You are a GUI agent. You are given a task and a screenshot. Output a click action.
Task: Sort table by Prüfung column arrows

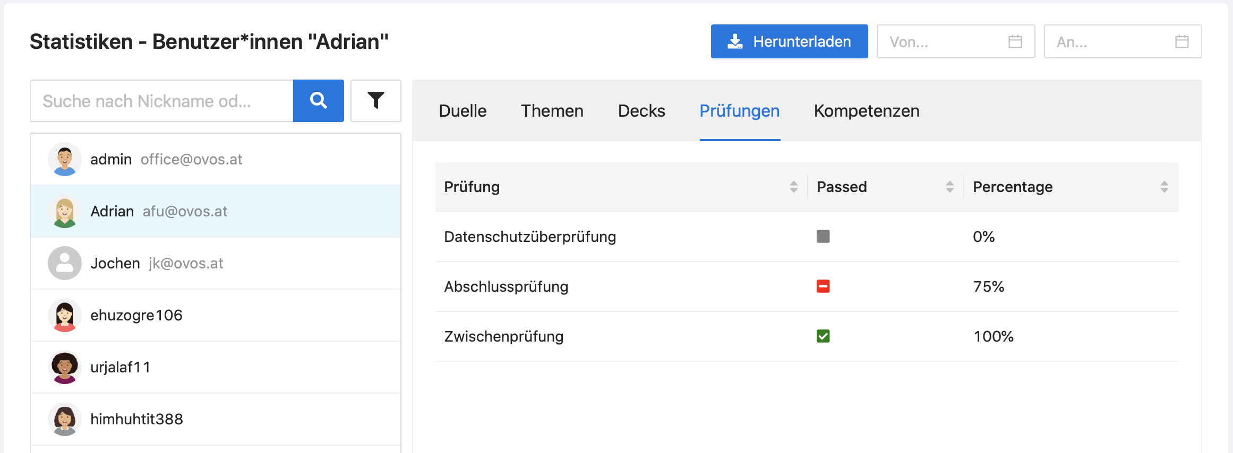click(794, 187)
